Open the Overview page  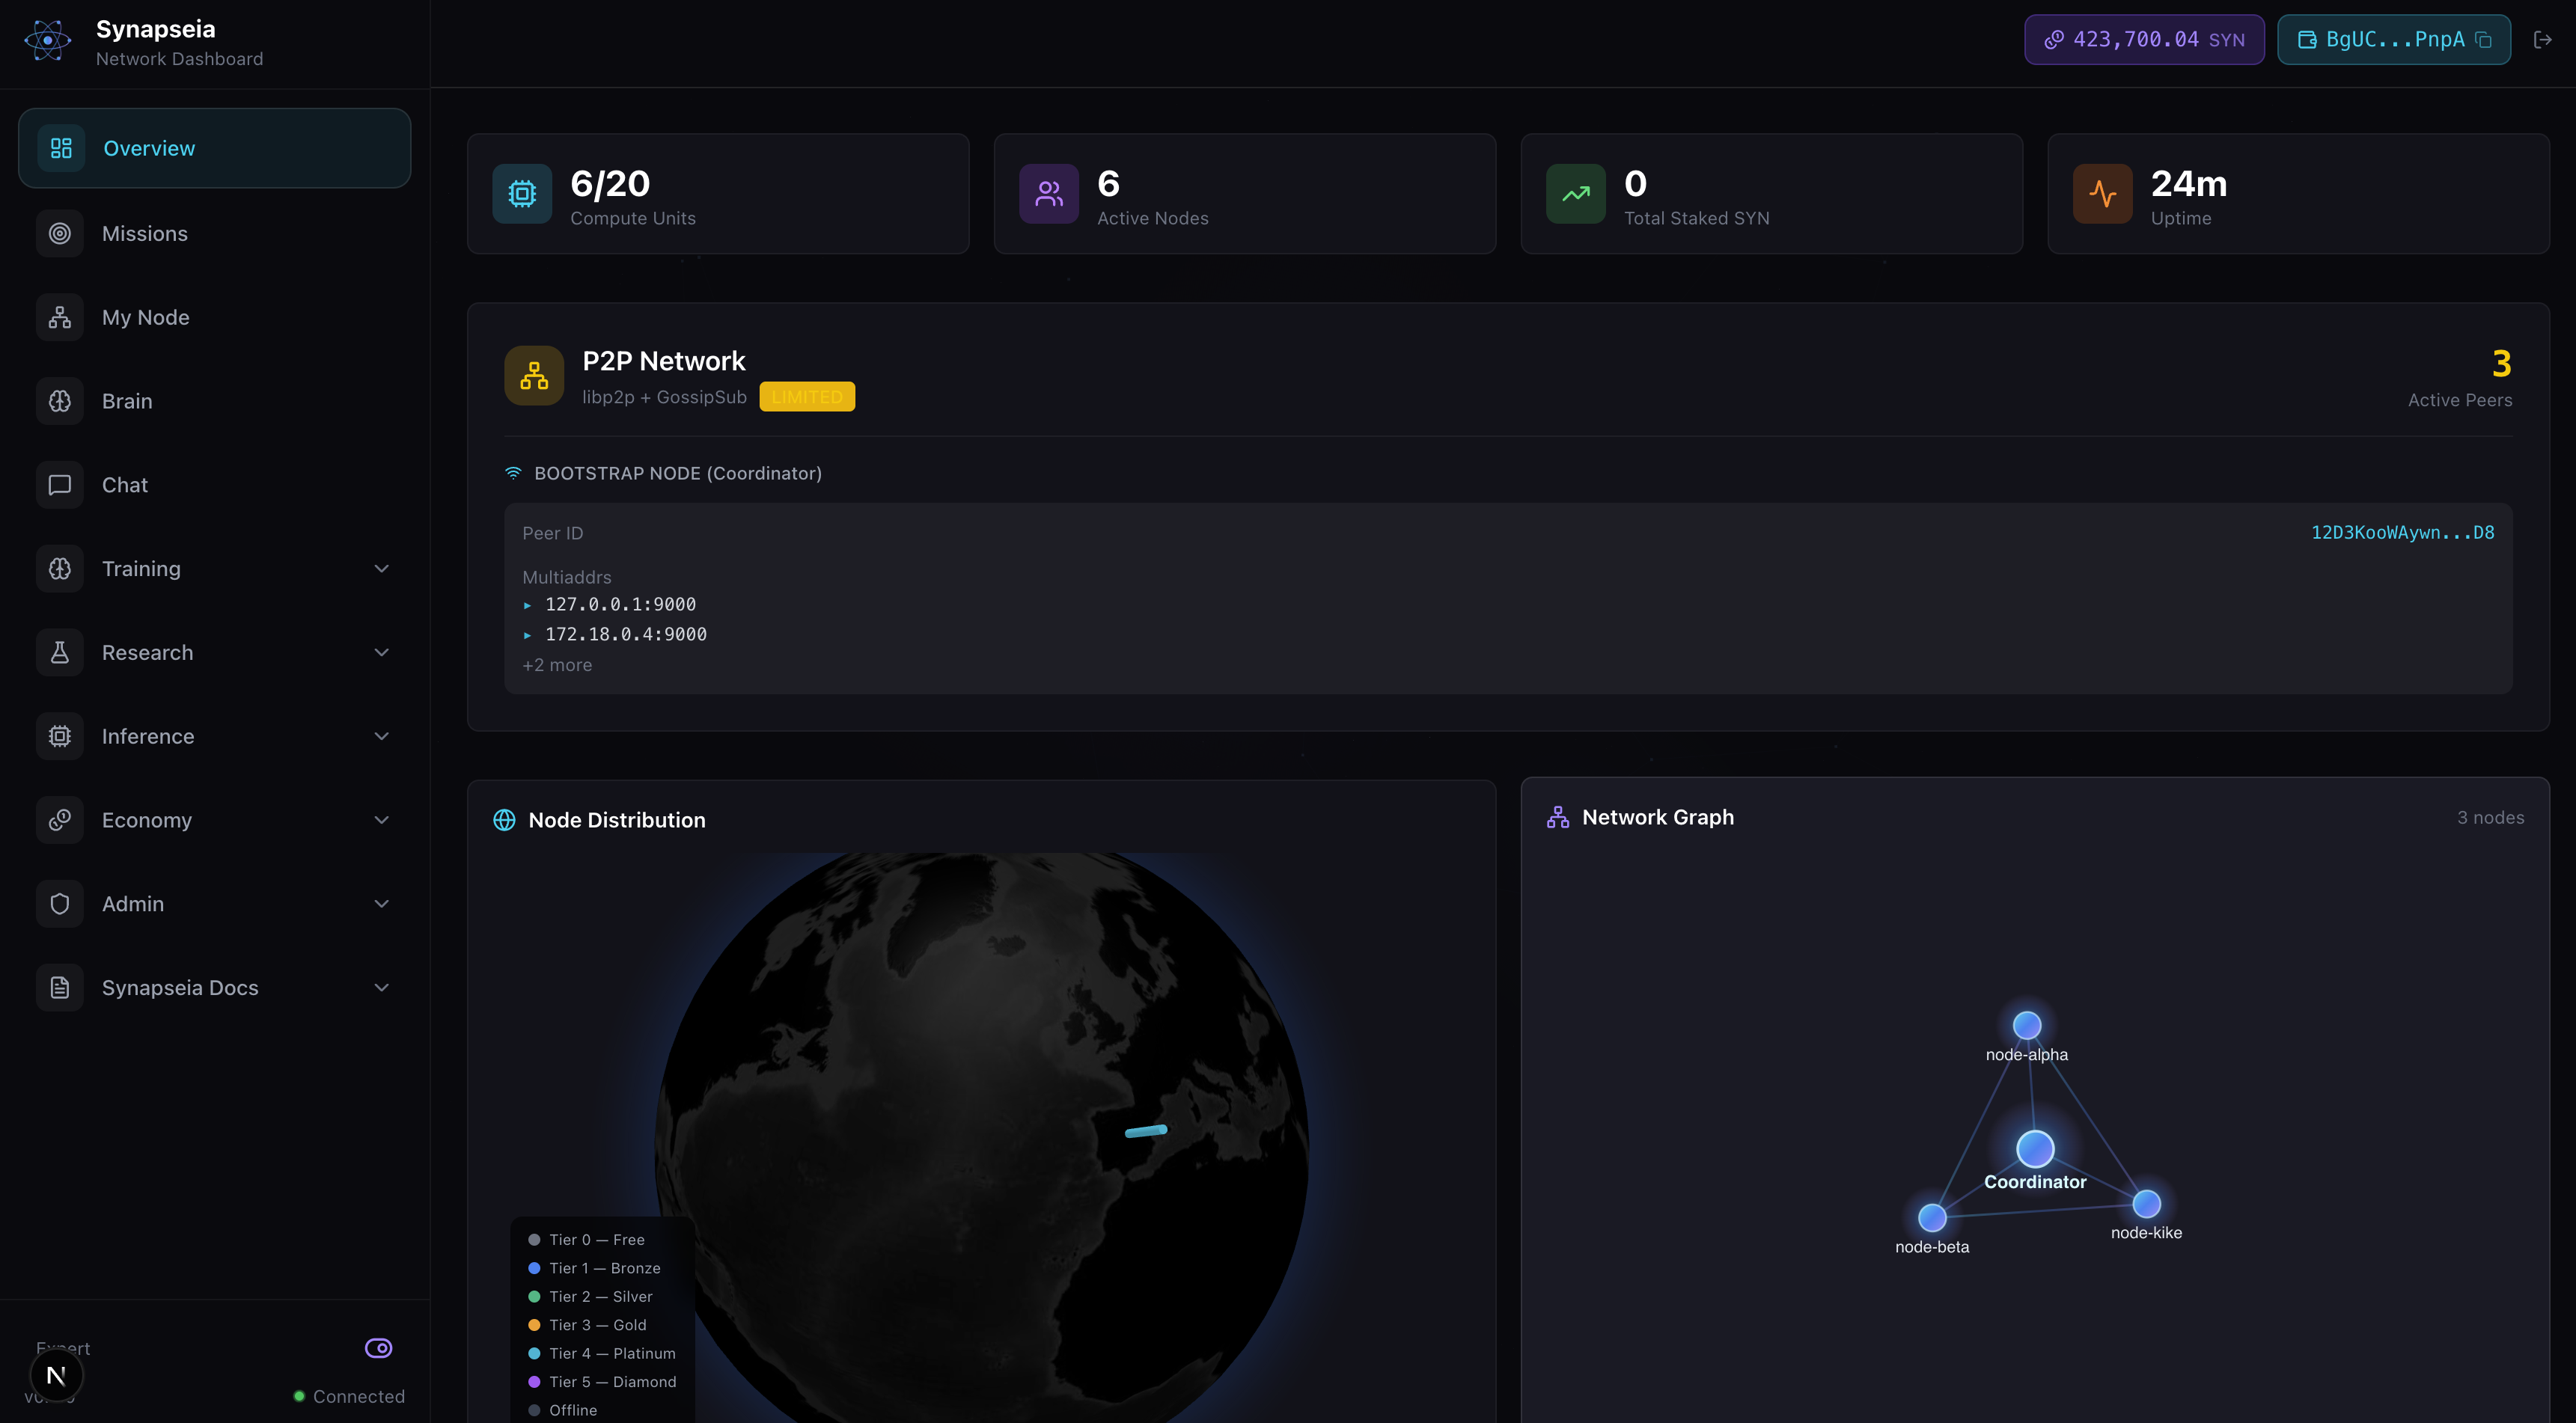pyautogui.click(x=214, y=148)
